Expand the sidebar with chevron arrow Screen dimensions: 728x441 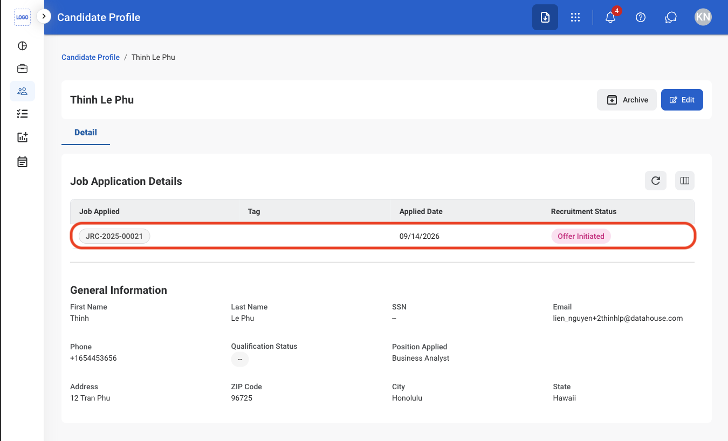click(44, 16)
